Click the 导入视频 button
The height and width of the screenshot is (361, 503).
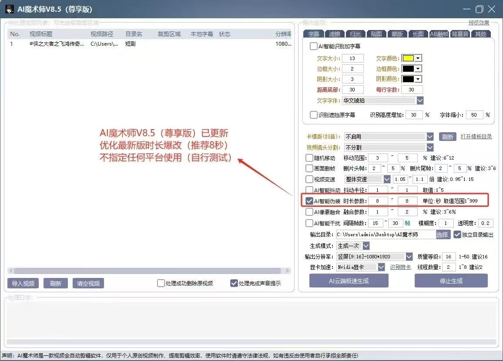pos(23,283)
